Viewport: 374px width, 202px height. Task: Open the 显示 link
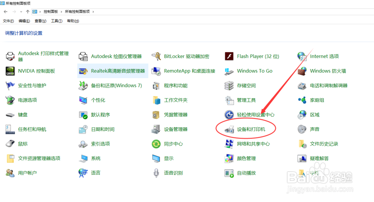pyautogui.click(x=169, y=158)
